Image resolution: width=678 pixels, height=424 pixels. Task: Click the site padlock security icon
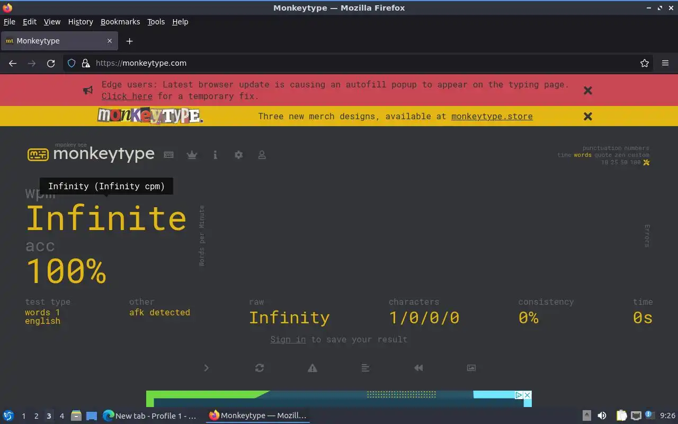pyautogui.click(x=86, y=63)
